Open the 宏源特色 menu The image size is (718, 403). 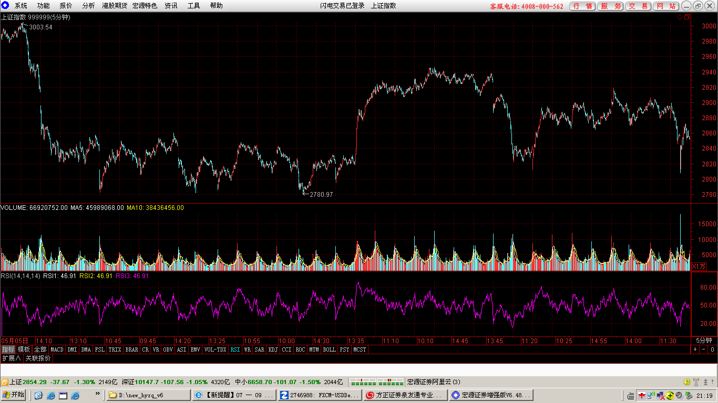pyautogui.click(x=145, y=6)
